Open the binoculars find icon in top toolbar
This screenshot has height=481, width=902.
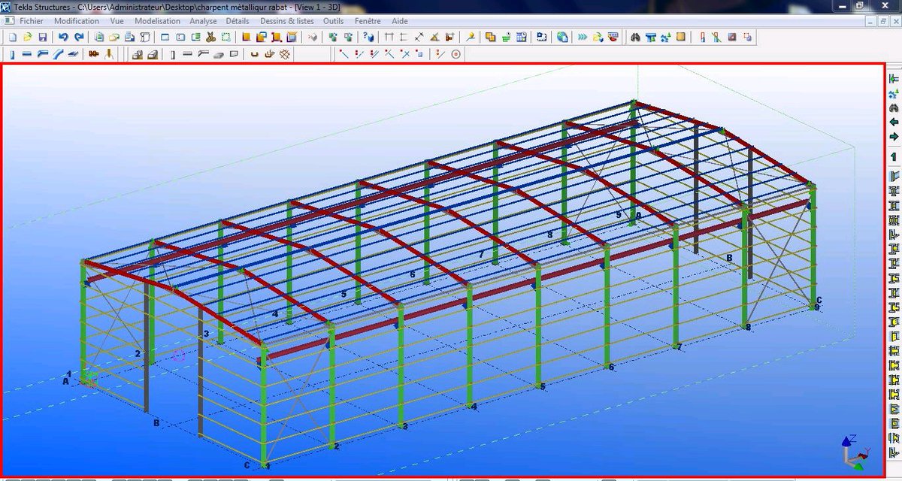coord(635,37)
